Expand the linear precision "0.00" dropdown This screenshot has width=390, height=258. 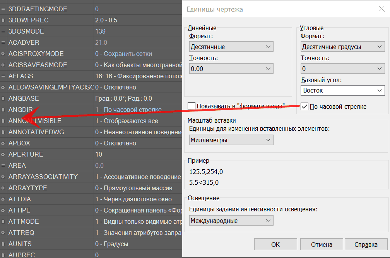231,69
